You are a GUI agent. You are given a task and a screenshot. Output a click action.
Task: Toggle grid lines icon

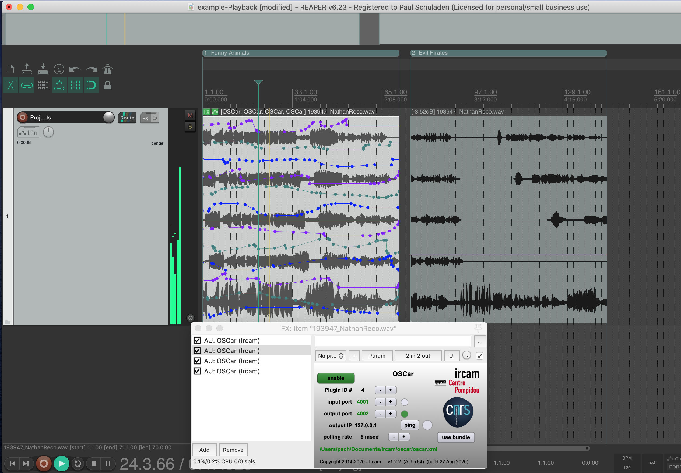point(75,85)
